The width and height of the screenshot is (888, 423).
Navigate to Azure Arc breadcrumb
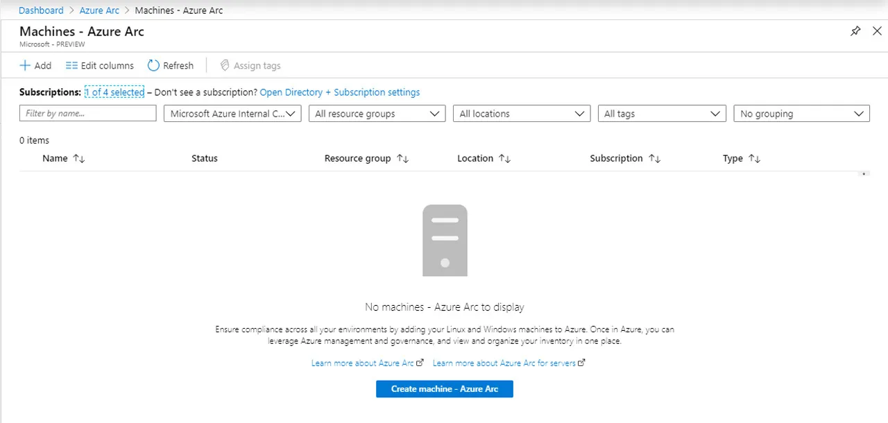click(99, 10)
